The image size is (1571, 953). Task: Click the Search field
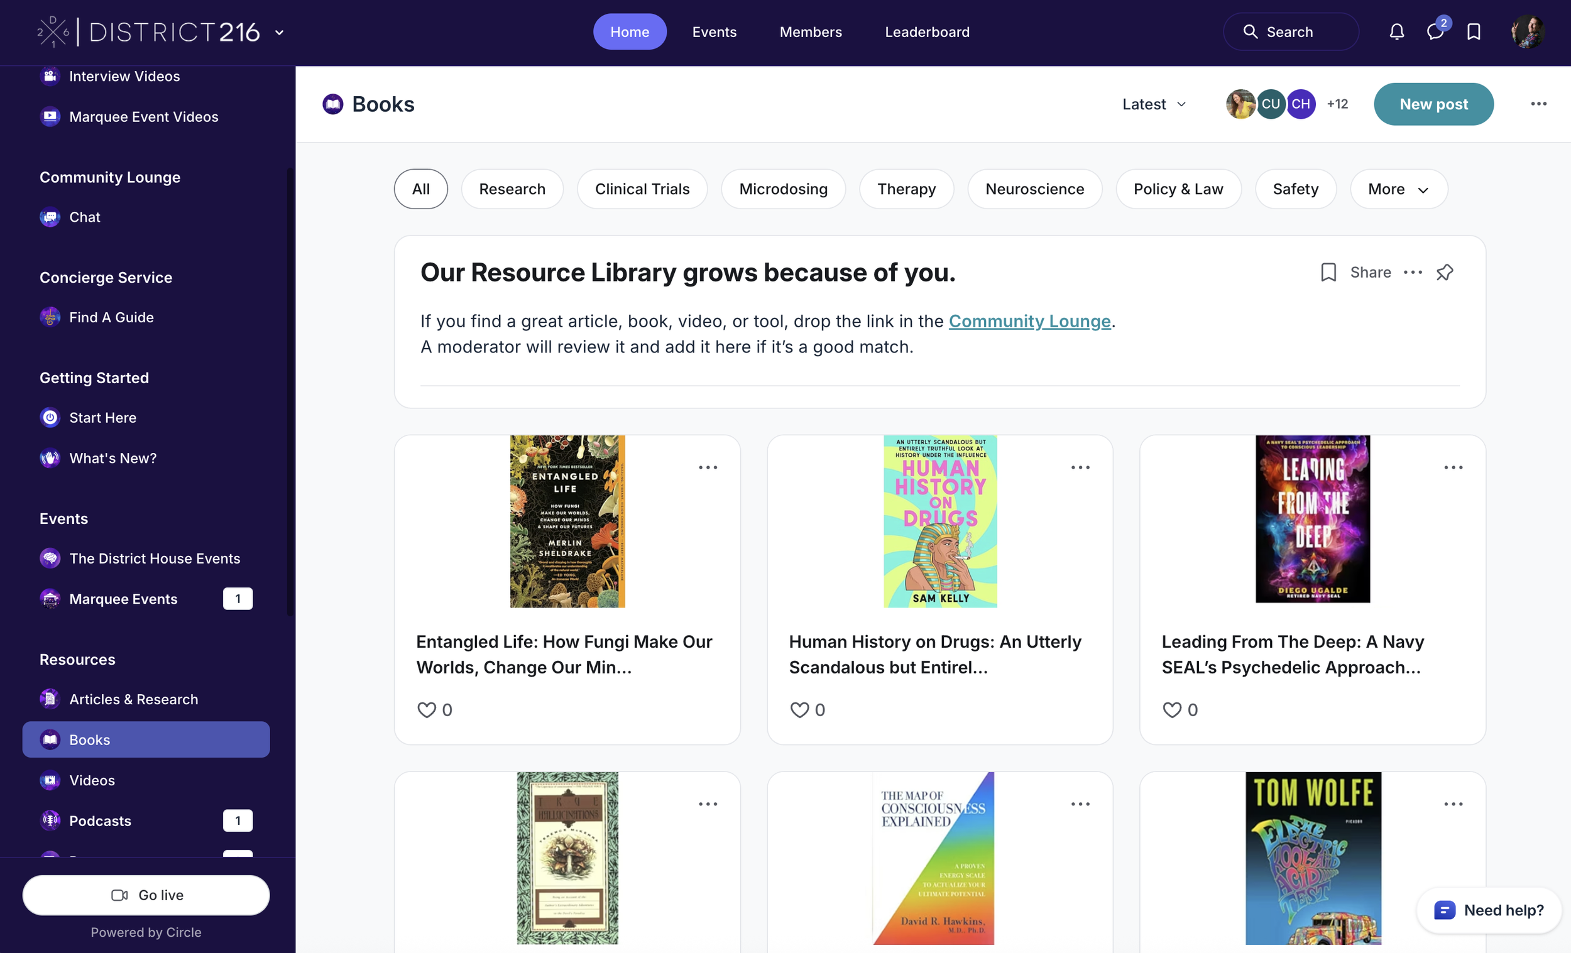[1291, 32]
